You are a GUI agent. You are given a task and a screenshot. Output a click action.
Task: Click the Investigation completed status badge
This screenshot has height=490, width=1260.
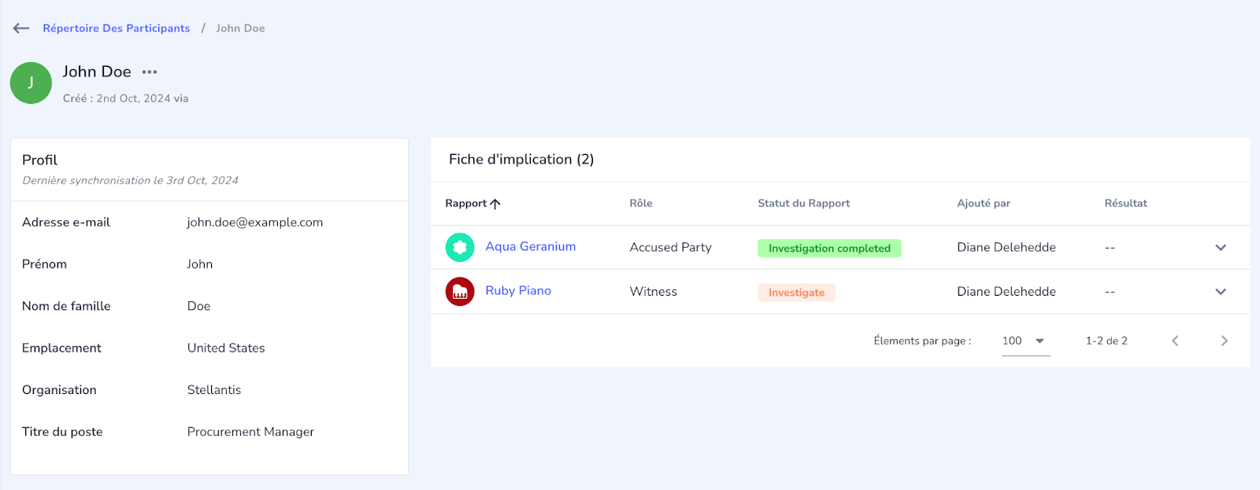pyautogui.click(x=829, y=248)
